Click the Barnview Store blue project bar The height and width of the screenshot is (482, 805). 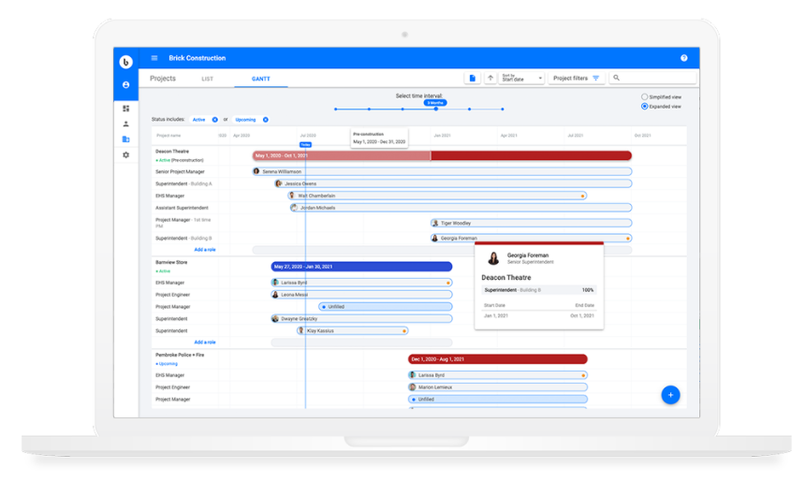tap(361, 267)
